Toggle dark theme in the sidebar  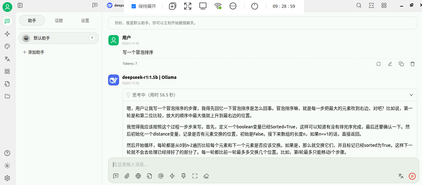tap(7, 165)
